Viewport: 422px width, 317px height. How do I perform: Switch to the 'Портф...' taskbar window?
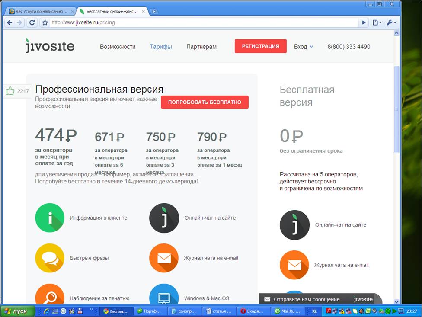(150, 311)
